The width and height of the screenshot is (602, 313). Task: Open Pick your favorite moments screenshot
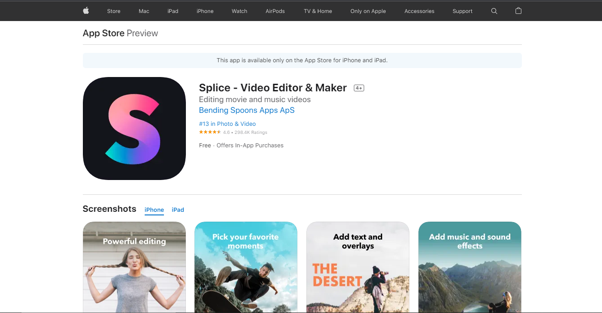[x=246, y=267]
